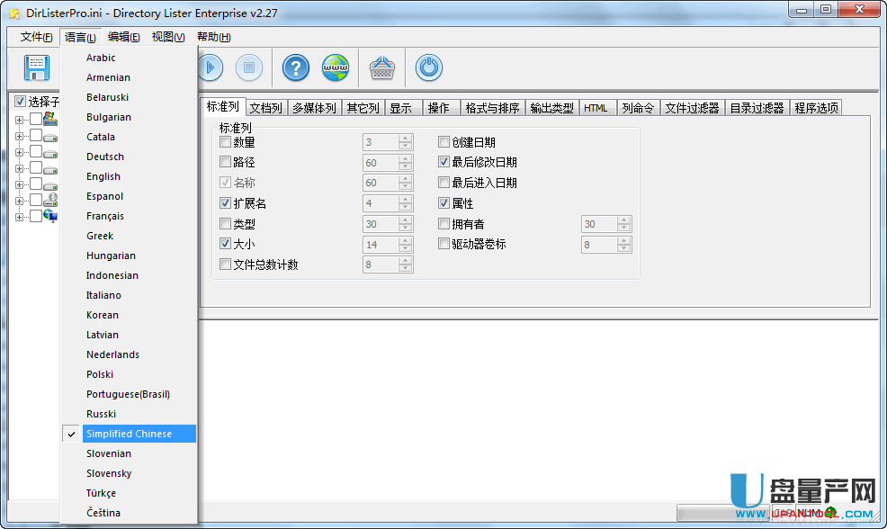Select Deutsch in the language list

point(105,157)
